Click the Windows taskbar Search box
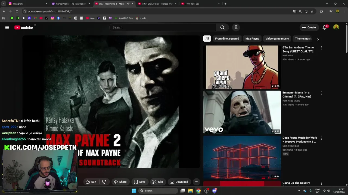Viewport: 348px width, 195px height. pos(158,191)
